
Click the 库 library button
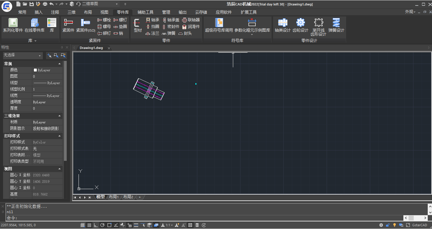[x=52, y=25]
